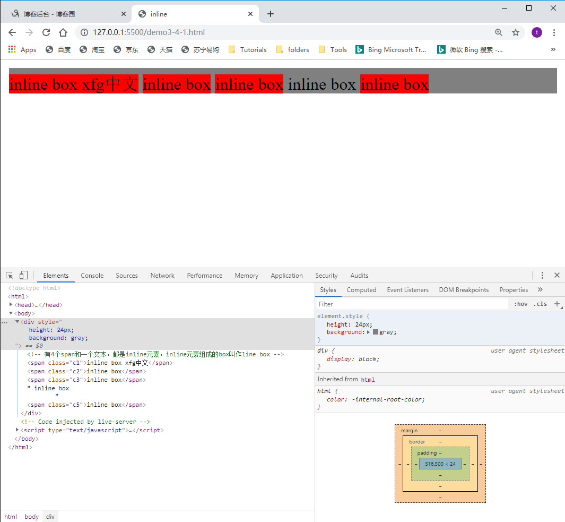Open the DevTools customize menu
This screenshot has height=522, width=565.
pyautogui.click(x=542, y=276)
